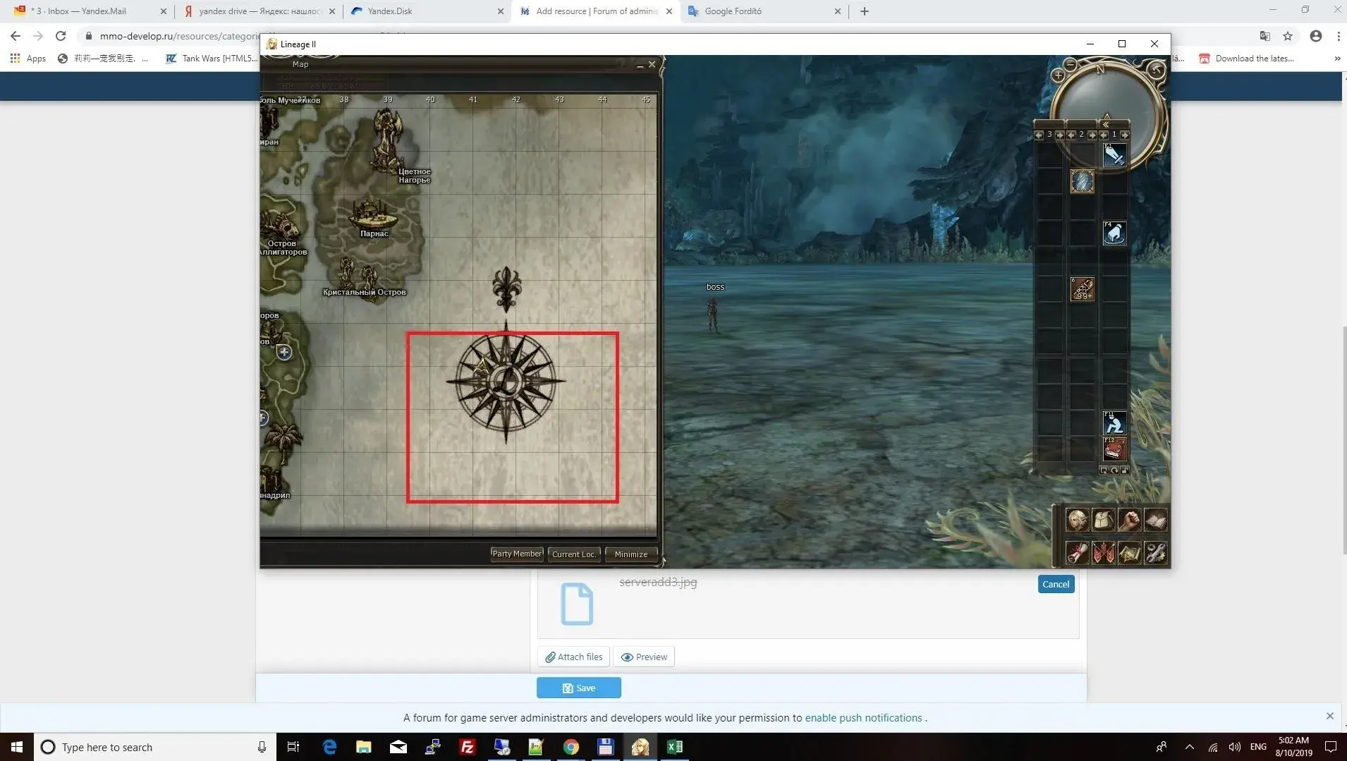Use the F1 sword attack shortcut
1347x761 pixels.
click(1114, 155)
